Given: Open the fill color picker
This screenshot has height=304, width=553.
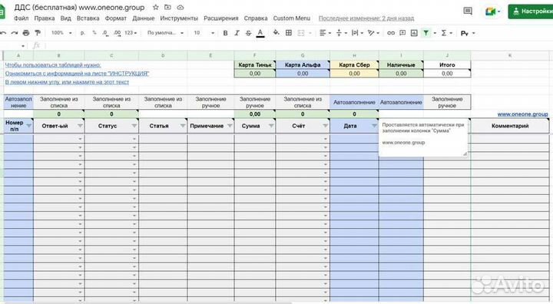Looking at the screenshot, I should tap(276, 33).
